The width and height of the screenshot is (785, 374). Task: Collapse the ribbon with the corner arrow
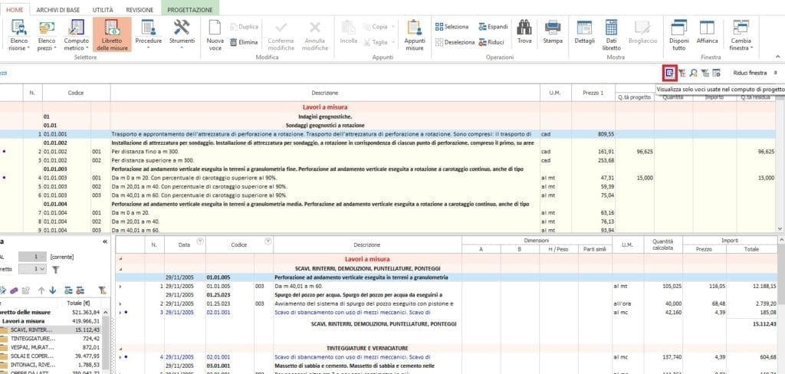coord(777,57)
